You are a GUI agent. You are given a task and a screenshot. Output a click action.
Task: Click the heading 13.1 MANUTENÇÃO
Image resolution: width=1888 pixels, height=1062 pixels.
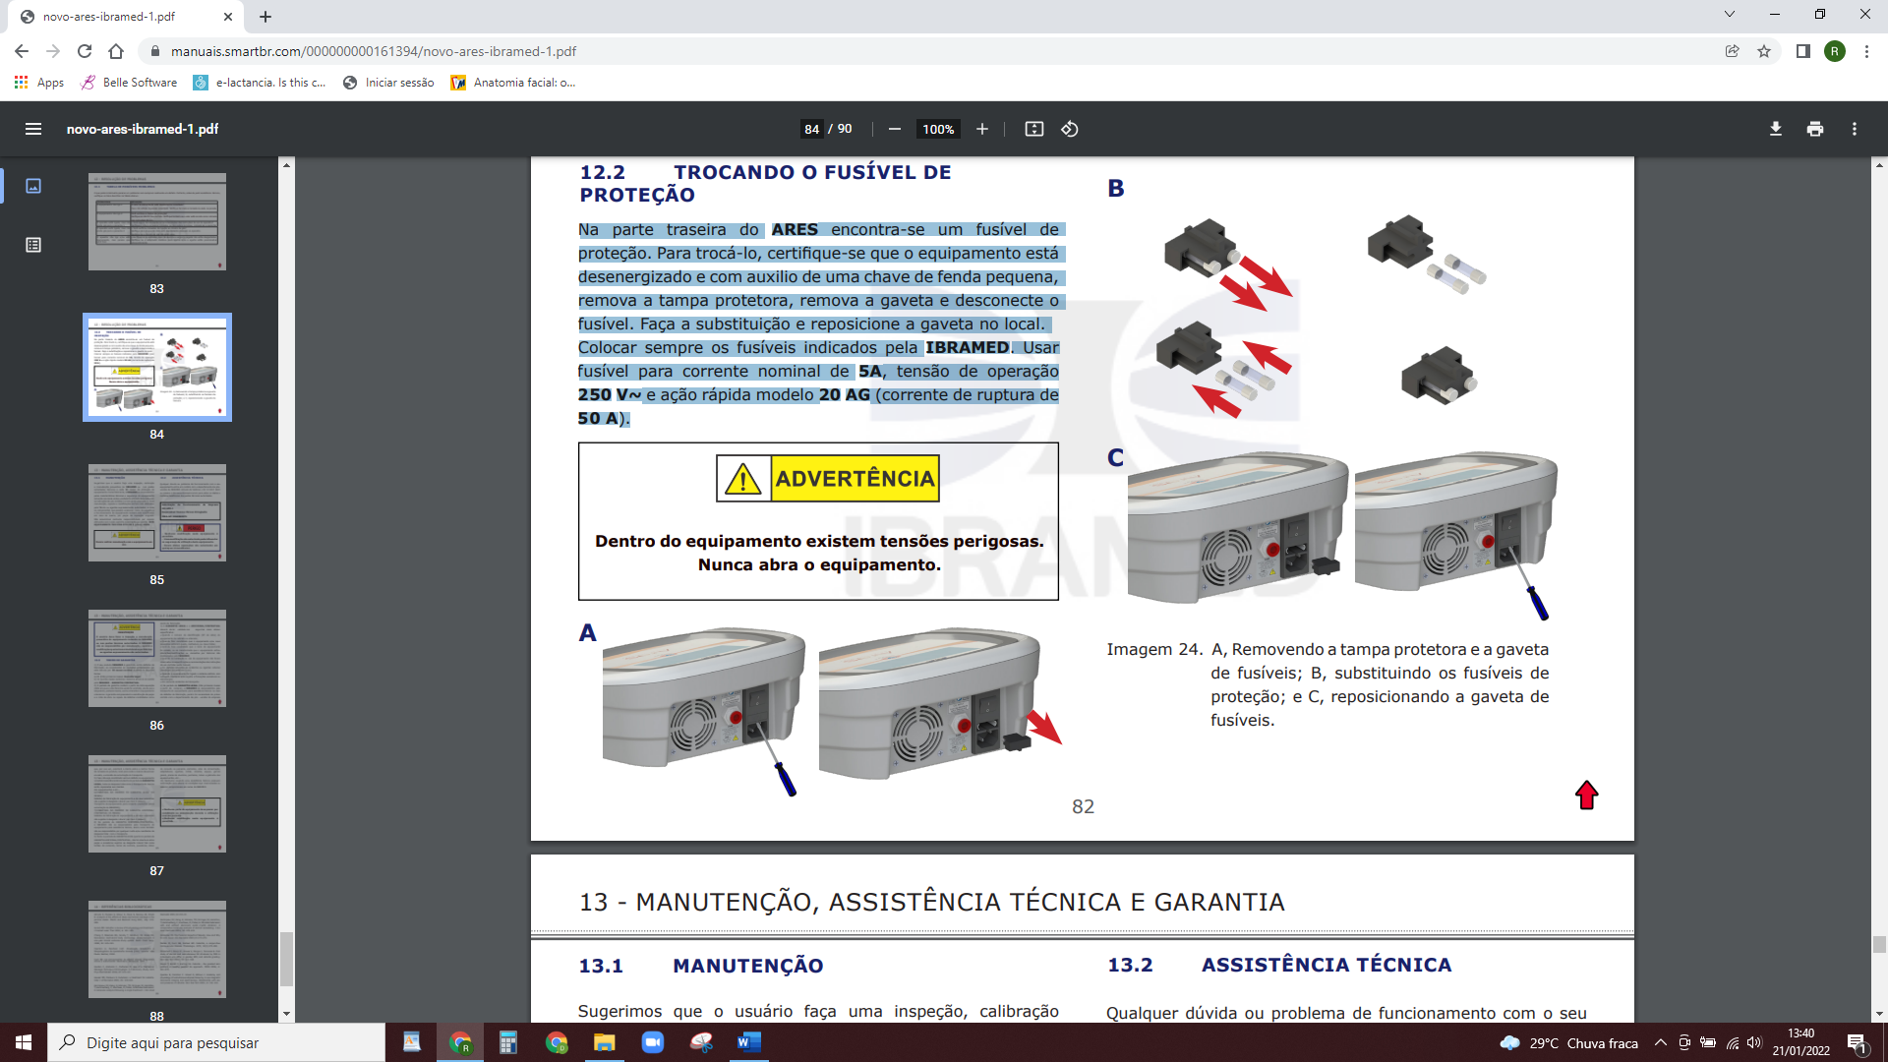(700, 966)
